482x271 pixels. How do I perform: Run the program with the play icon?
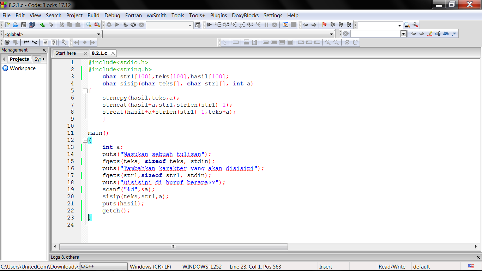[x=117, y=25]
